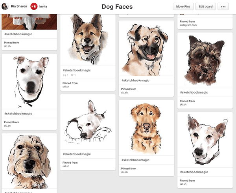Open Ria Sharon's profile avatar
The image size is (236, 193).
coord(5,6)
